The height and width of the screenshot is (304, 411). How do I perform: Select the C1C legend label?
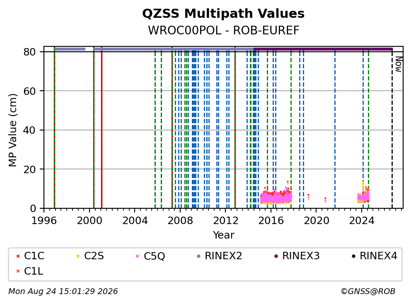coord(34,256)
